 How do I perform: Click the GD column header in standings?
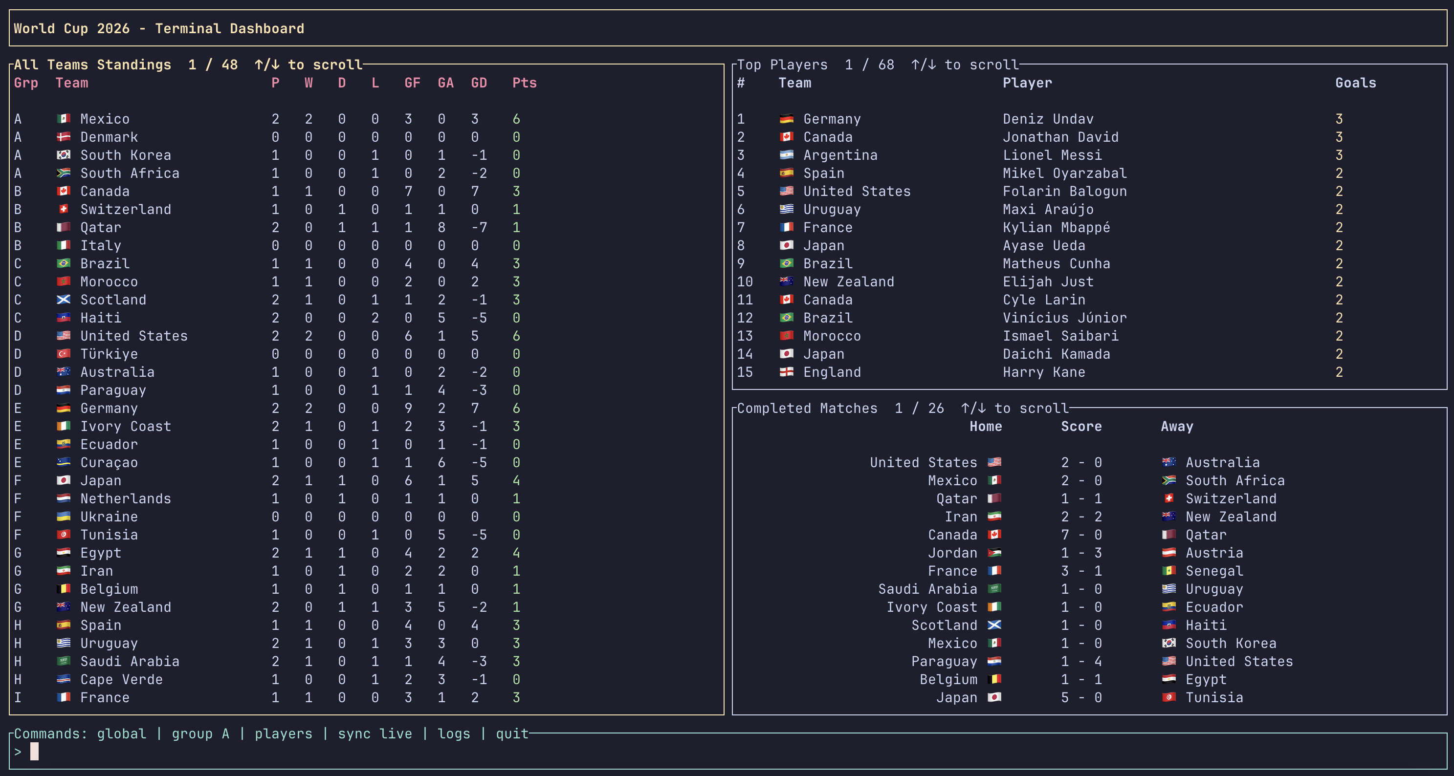(479, 83)
